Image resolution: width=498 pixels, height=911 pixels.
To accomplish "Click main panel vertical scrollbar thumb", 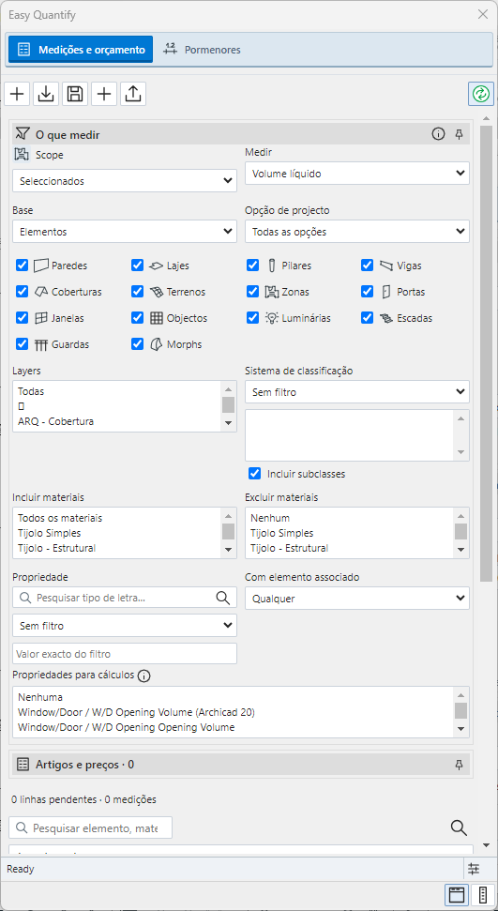I will [x=487, y=354].
